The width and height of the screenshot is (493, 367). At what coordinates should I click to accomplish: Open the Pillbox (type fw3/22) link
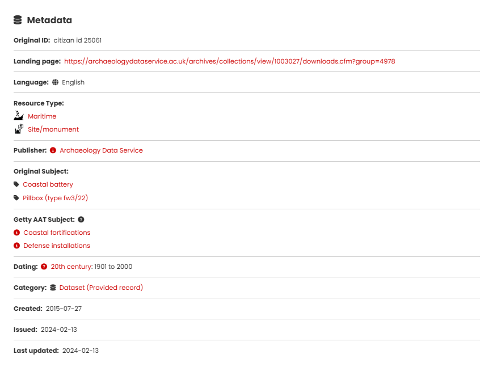point(55,198)
